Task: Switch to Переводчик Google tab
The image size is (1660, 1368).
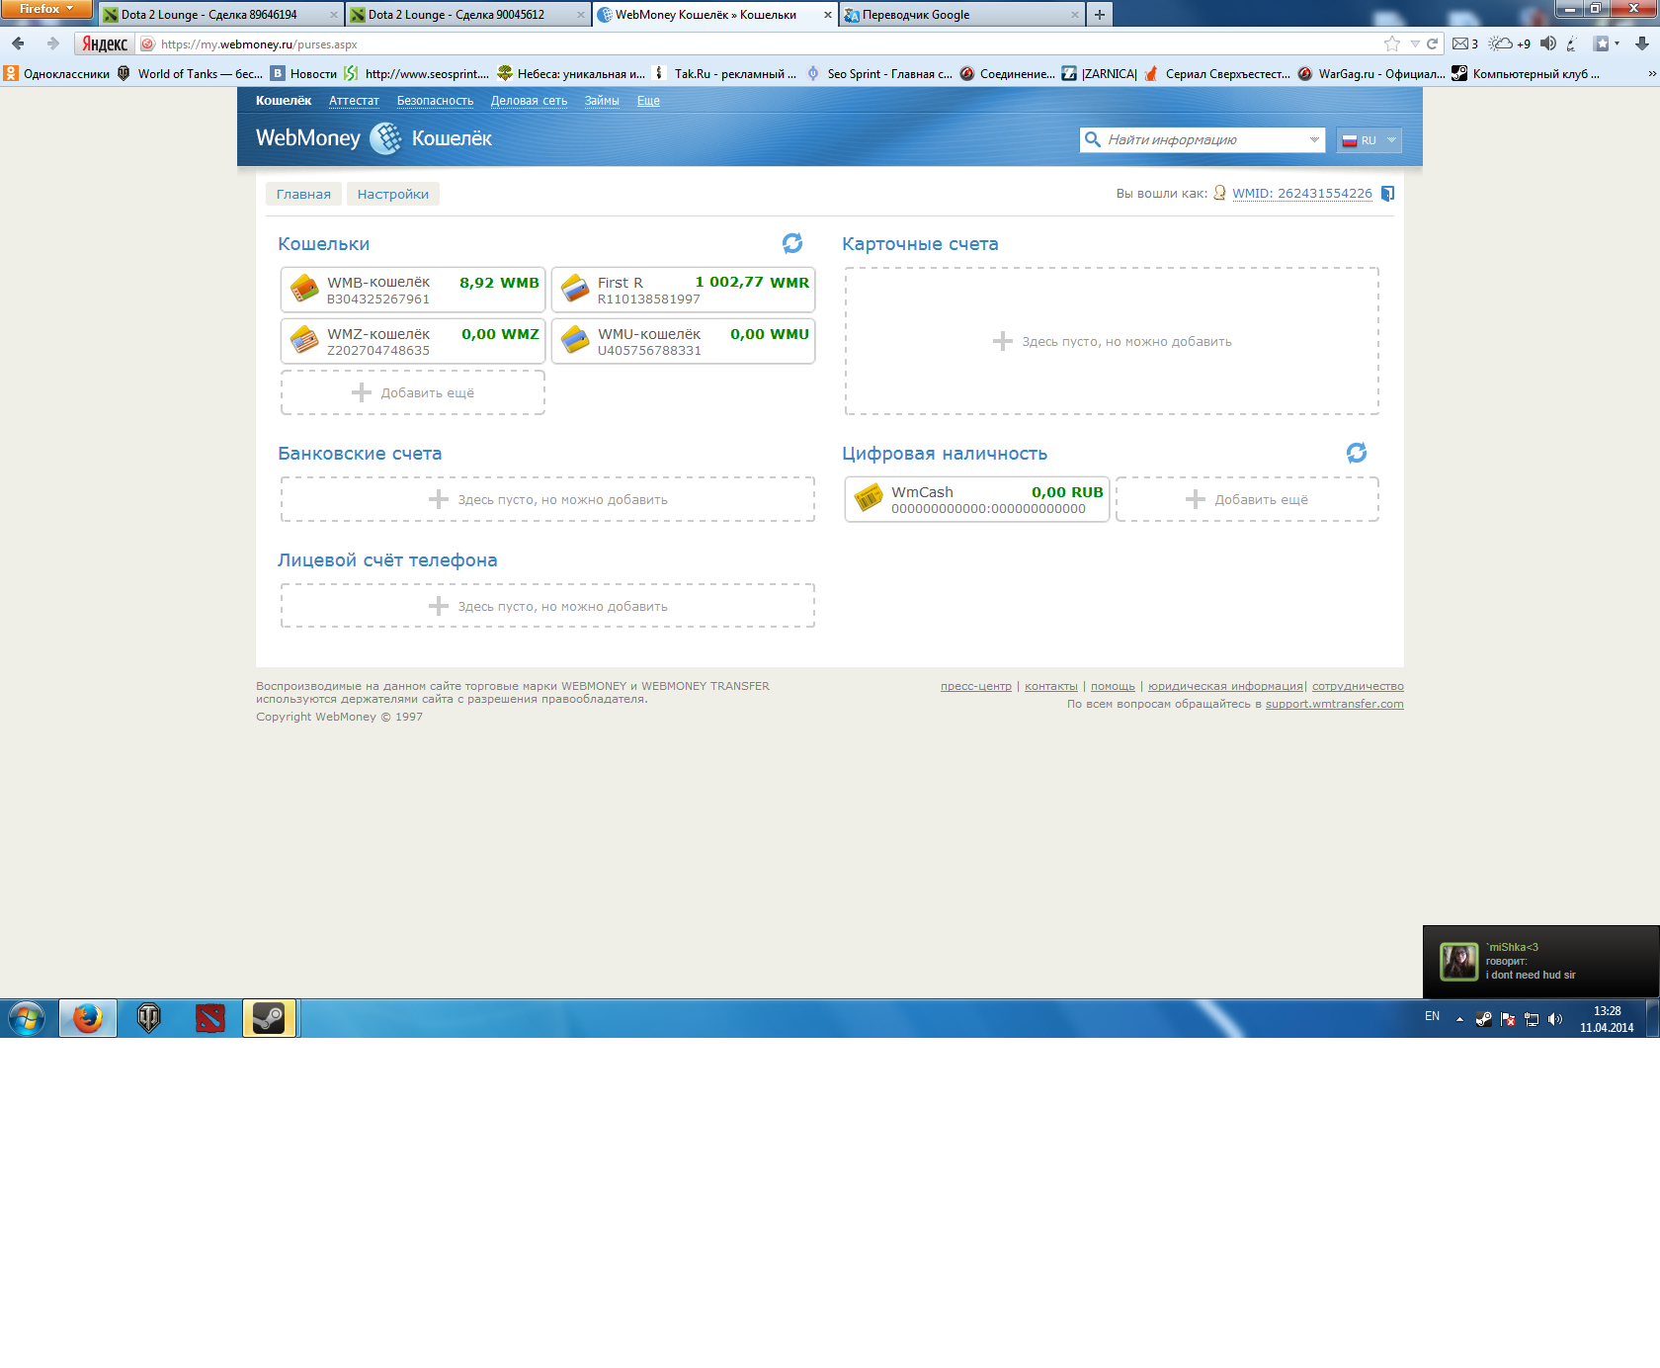Action: point(962,15)
